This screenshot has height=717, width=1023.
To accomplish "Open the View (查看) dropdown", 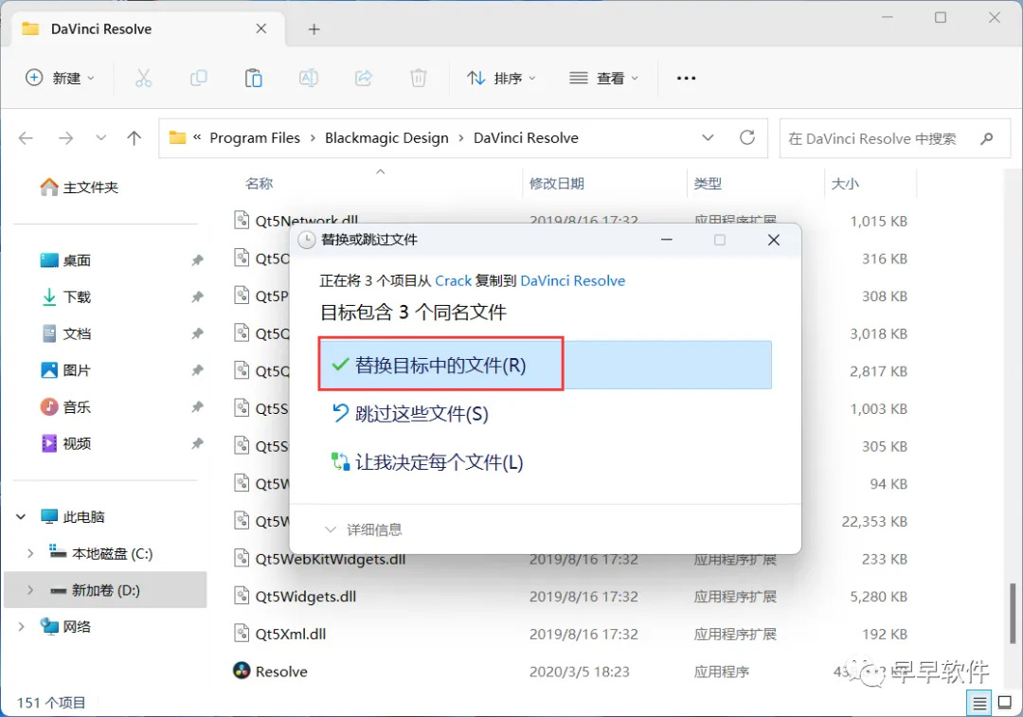I will coord(603,79).
